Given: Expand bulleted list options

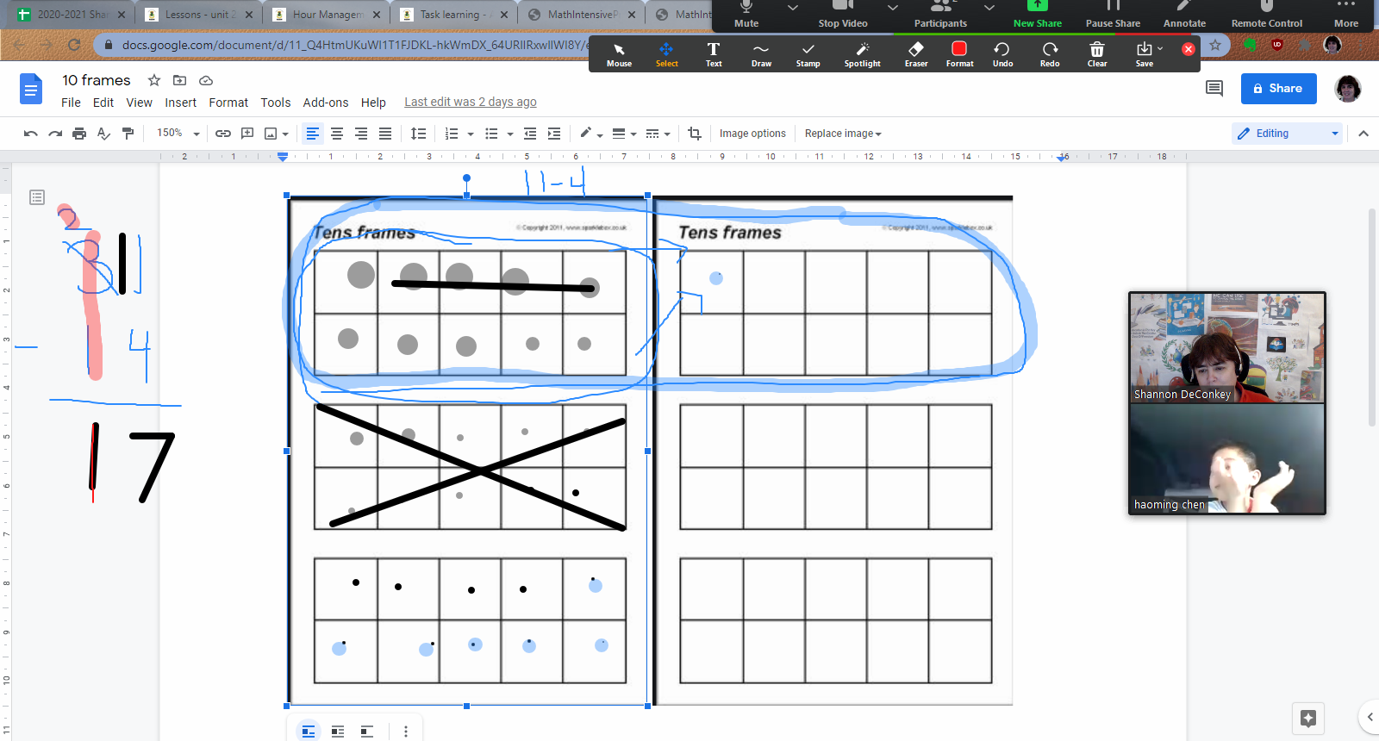Looking at the screenshot, I should 510,134.
